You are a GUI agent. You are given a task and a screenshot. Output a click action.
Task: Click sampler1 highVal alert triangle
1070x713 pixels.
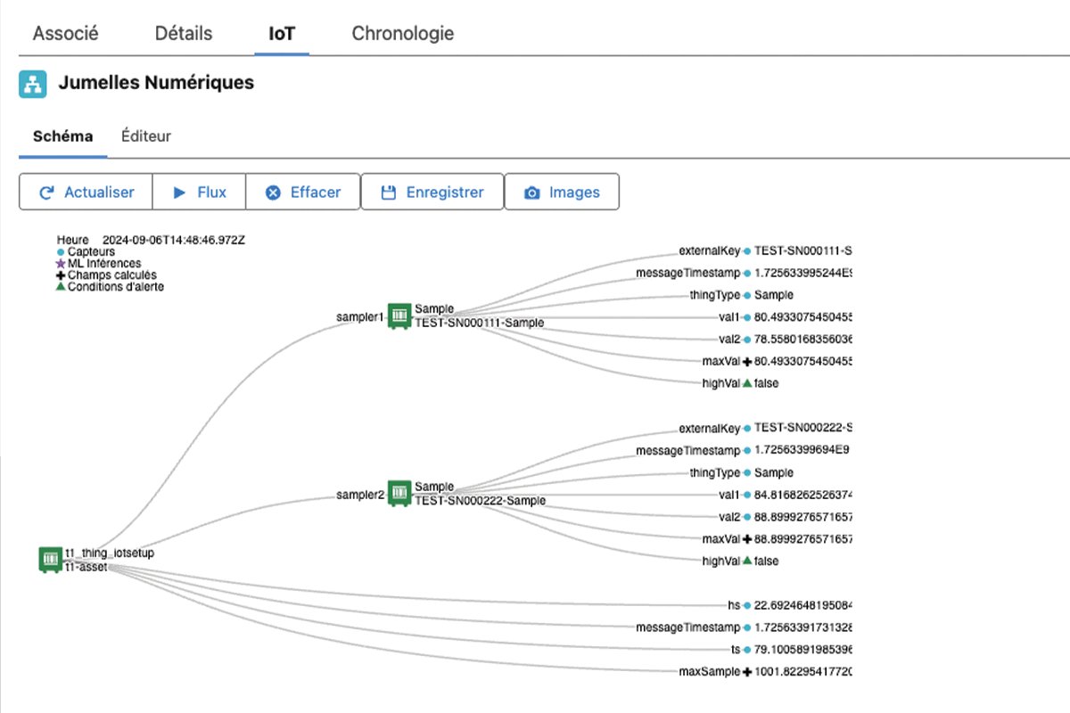[747, 382]
